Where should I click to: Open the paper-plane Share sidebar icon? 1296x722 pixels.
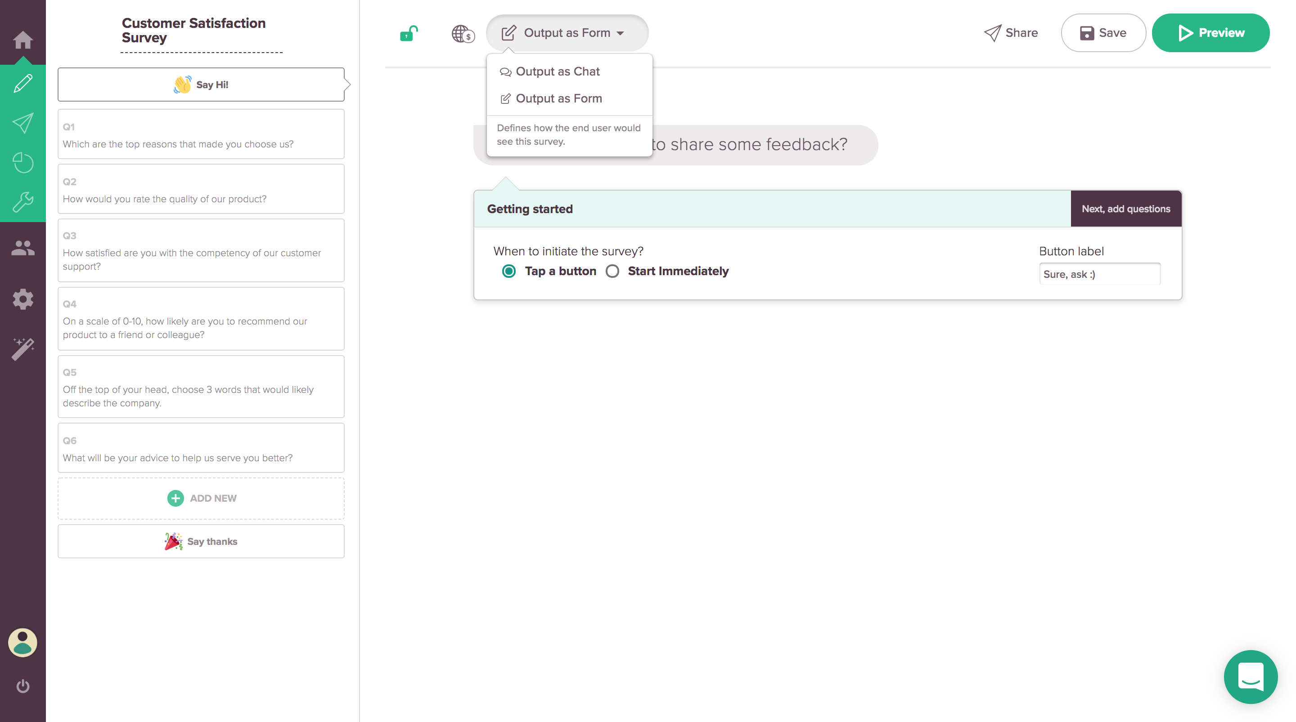22,123
